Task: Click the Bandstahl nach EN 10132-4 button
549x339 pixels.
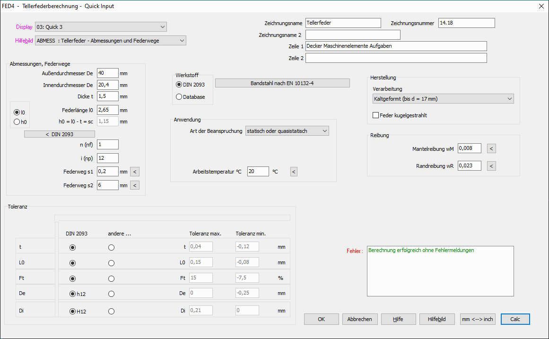Action: 282,83
